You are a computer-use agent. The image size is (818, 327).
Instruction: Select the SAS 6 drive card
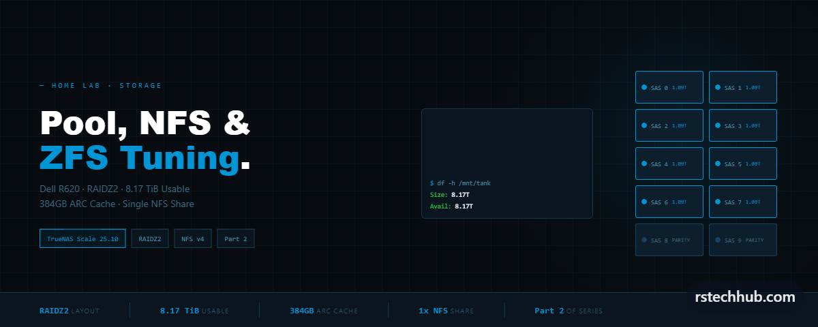tap(669, 202)
